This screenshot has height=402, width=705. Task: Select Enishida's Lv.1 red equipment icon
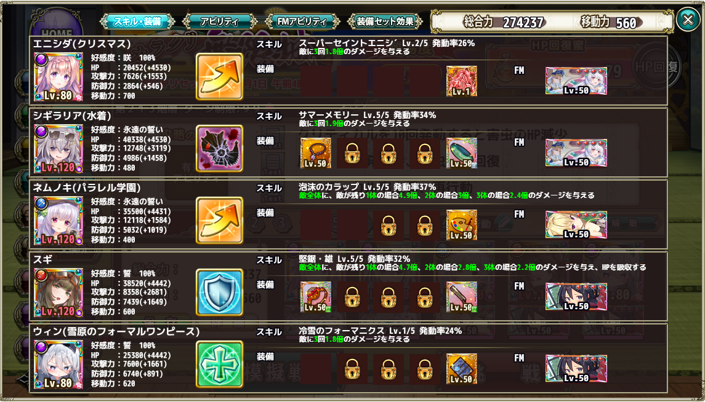tap(462, 81)
